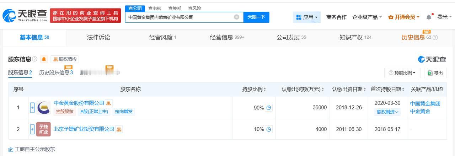Click the orange shareholder alert bell icon
455x156 pixels.
pos(44,59)
